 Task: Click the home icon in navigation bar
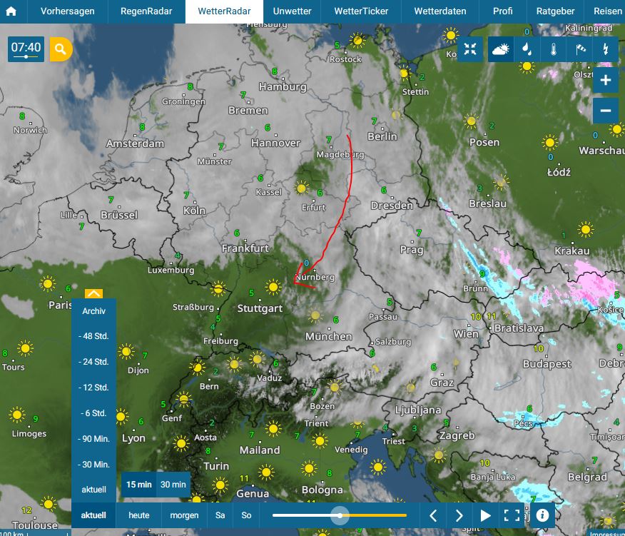click(x=11, y=11)
